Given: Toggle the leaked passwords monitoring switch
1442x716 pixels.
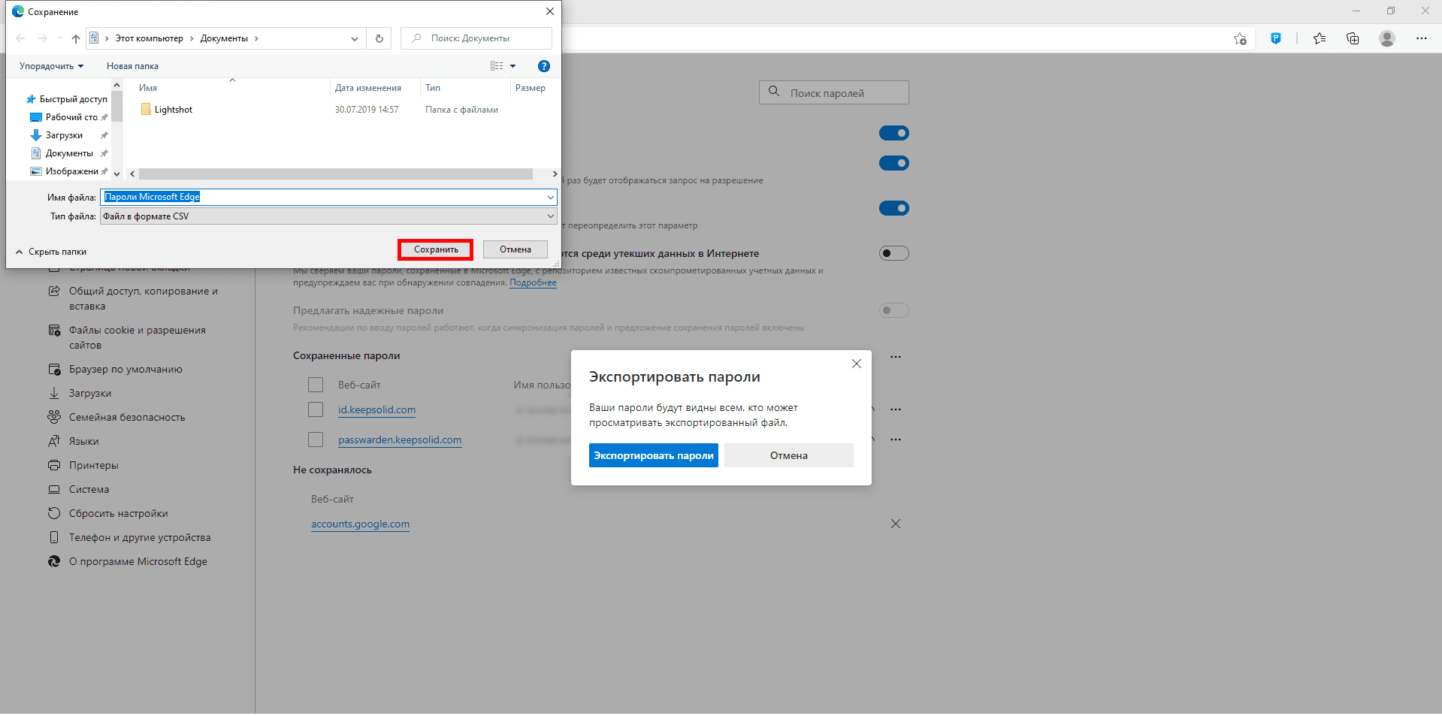Looking at the screenshot, I should [x=893, y=253].
